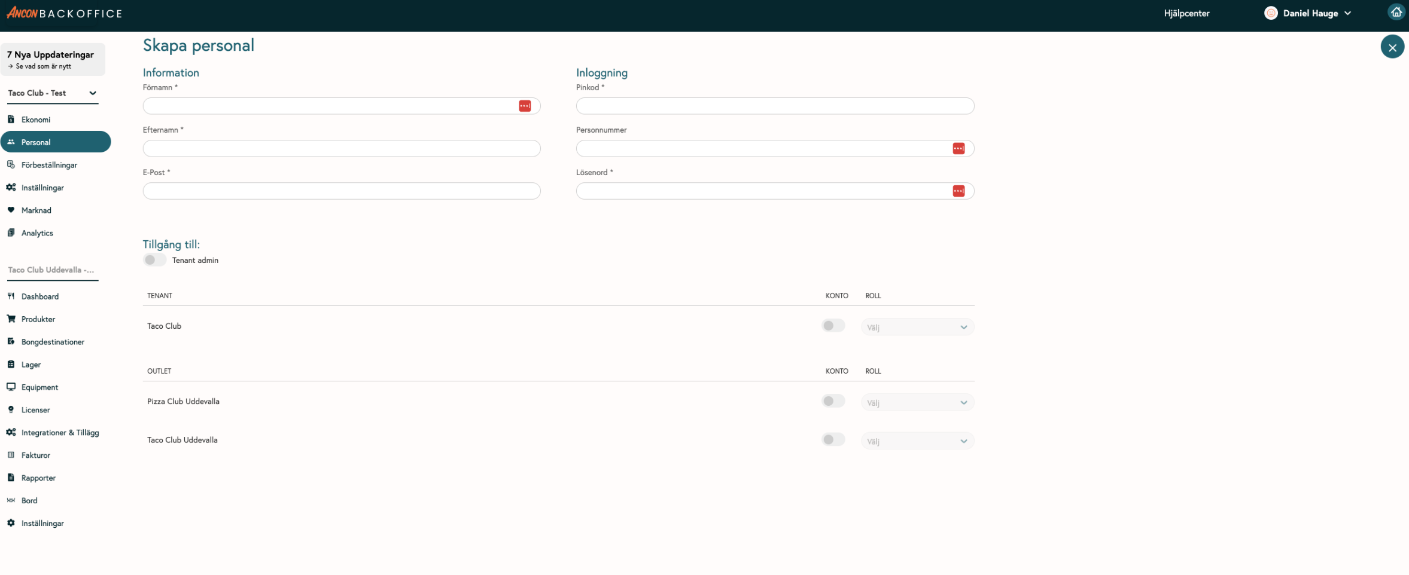This screenshot has width=1409, height=575.
Task: Click the bottom Inställningar gear icon
Action: (x=11, y=524)
